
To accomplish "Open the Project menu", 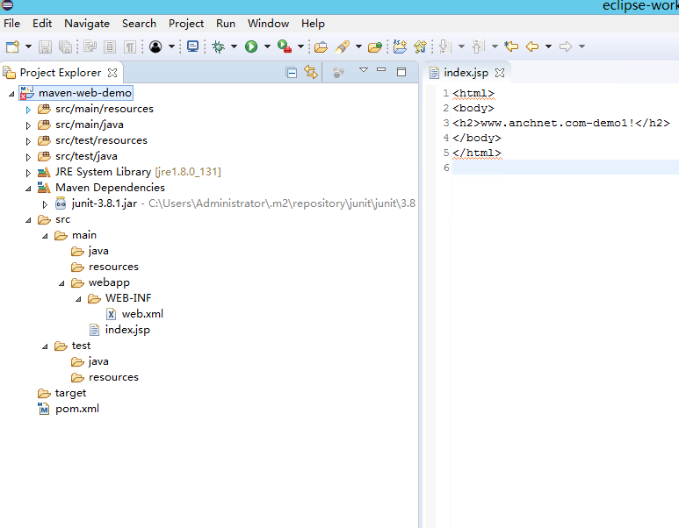I will (186, 24).
